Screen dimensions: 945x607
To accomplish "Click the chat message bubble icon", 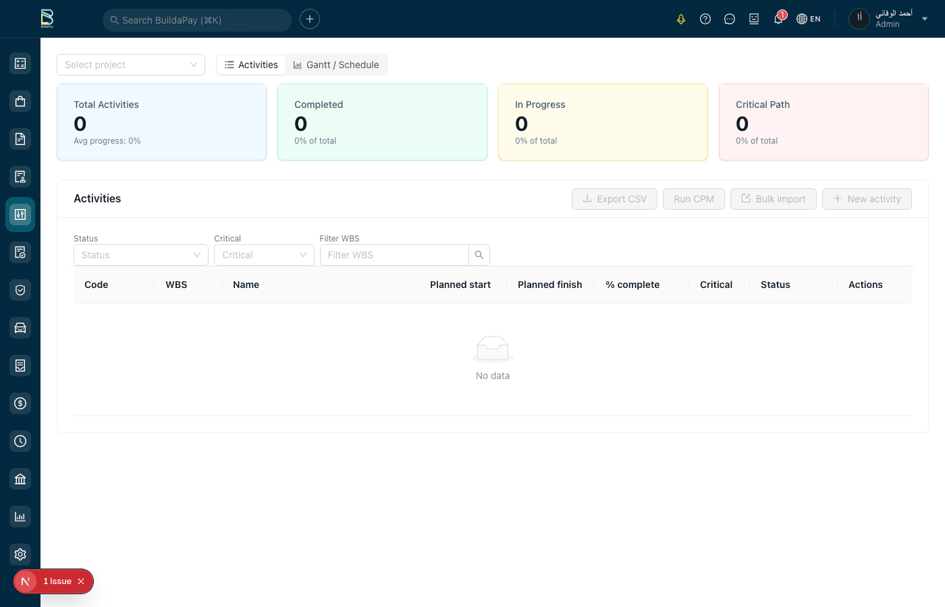I will pos(730,19).
